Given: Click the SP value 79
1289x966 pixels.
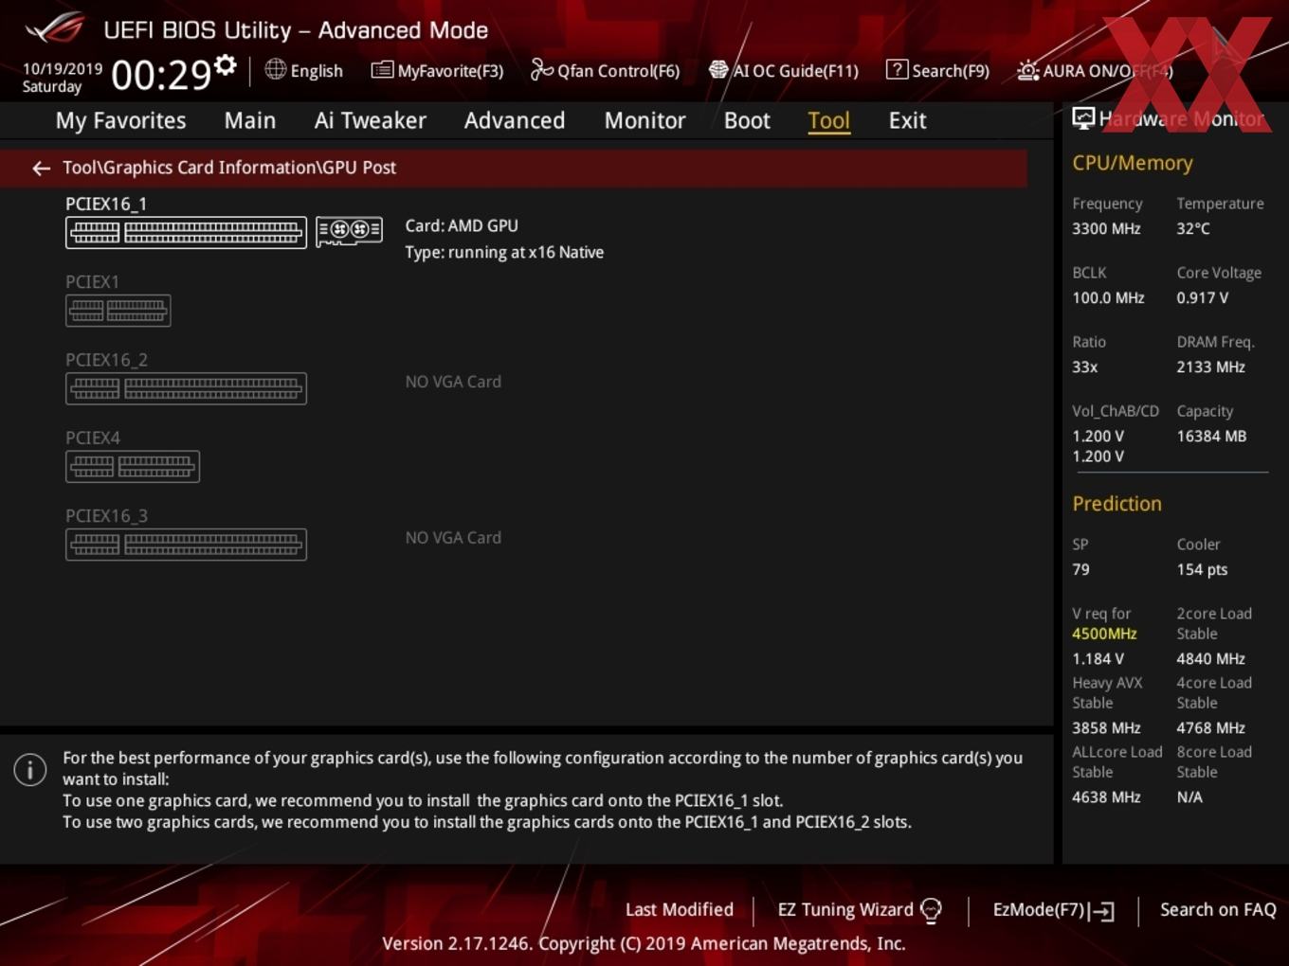Looking at the screenshot, I should (1080, 569).
